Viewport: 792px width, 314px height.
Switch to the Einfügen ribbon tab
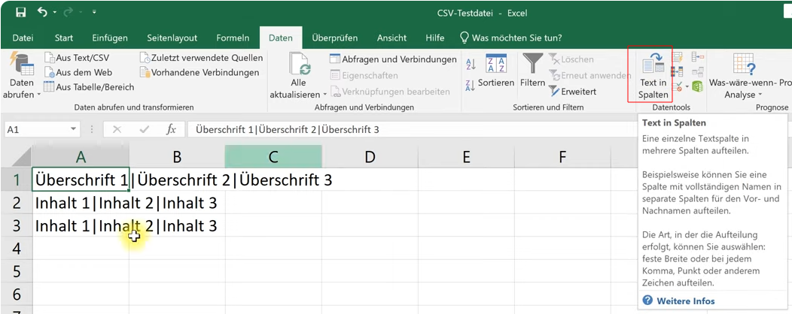pyautogui.click(x=110, y=38)
